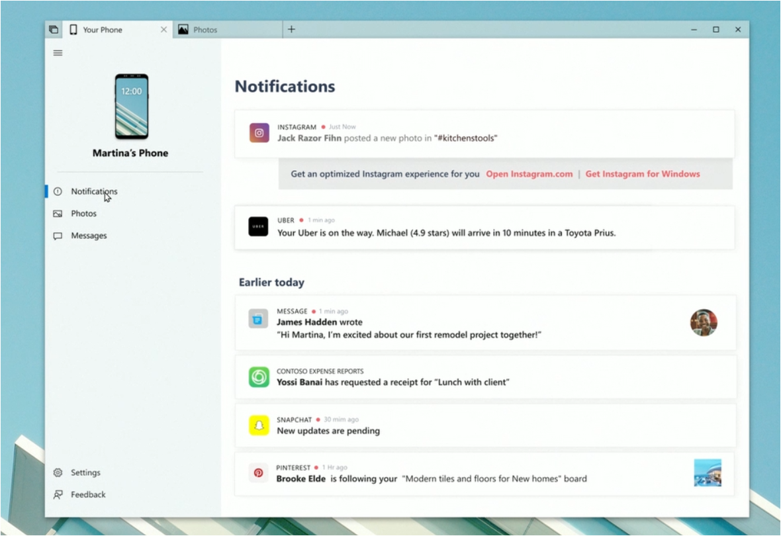This screenshot has width=781, height=536.
Task: Click the Photos sidebar icon
Action: 58,214
